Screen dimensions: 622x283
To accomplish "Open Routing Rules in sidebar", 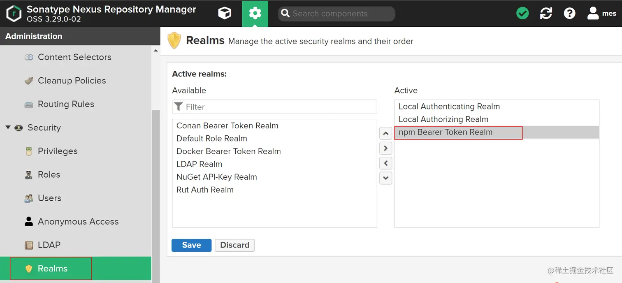I will click(66, 104).
